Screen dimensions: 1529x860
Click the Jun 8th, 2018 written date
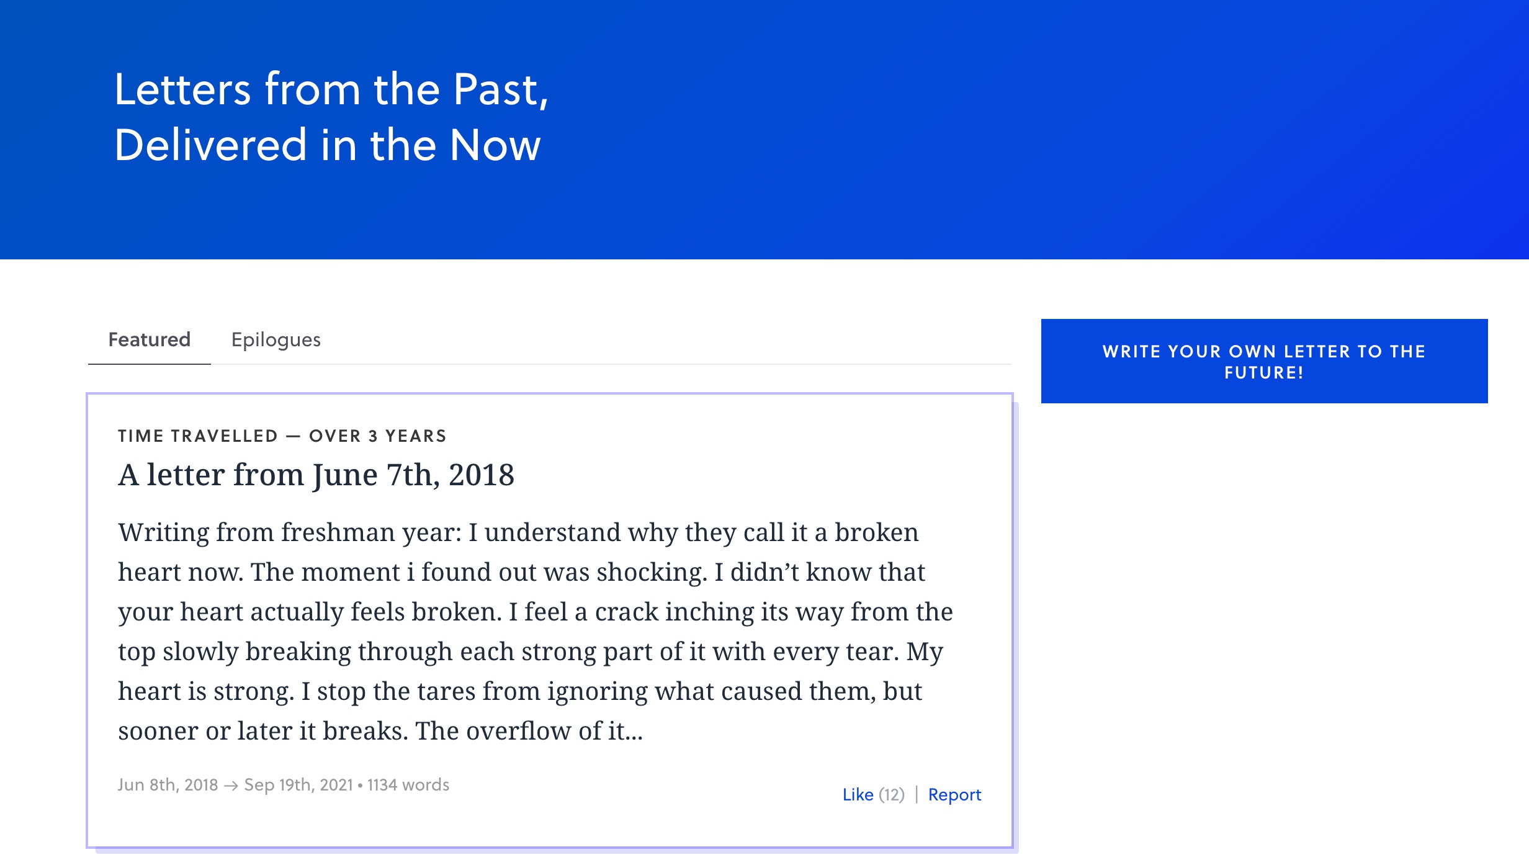(x=168, y=785)
